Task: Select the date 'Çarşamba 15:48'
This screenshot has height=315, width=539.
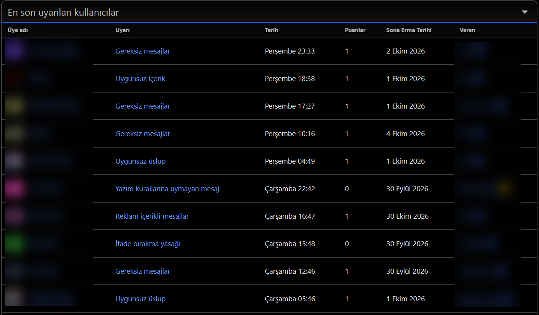Action: 290,244
